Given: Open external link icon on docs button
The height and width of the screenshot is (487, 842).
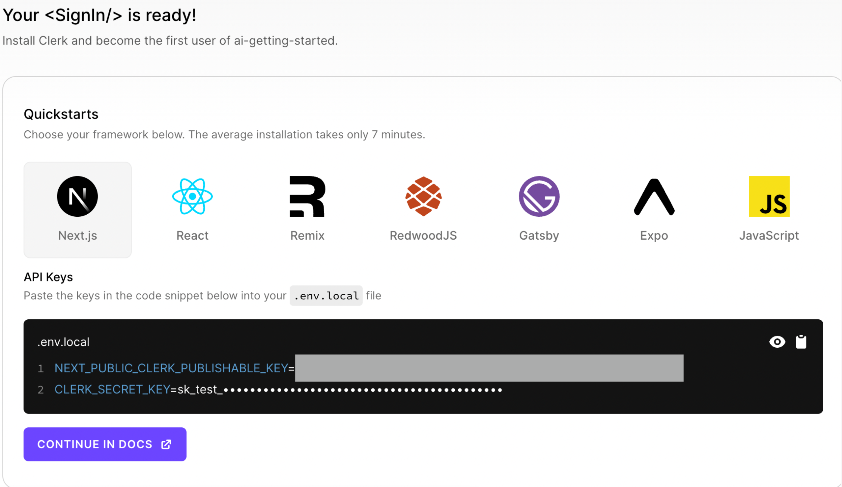Looking at the screenshot, I should click(166, 444).
